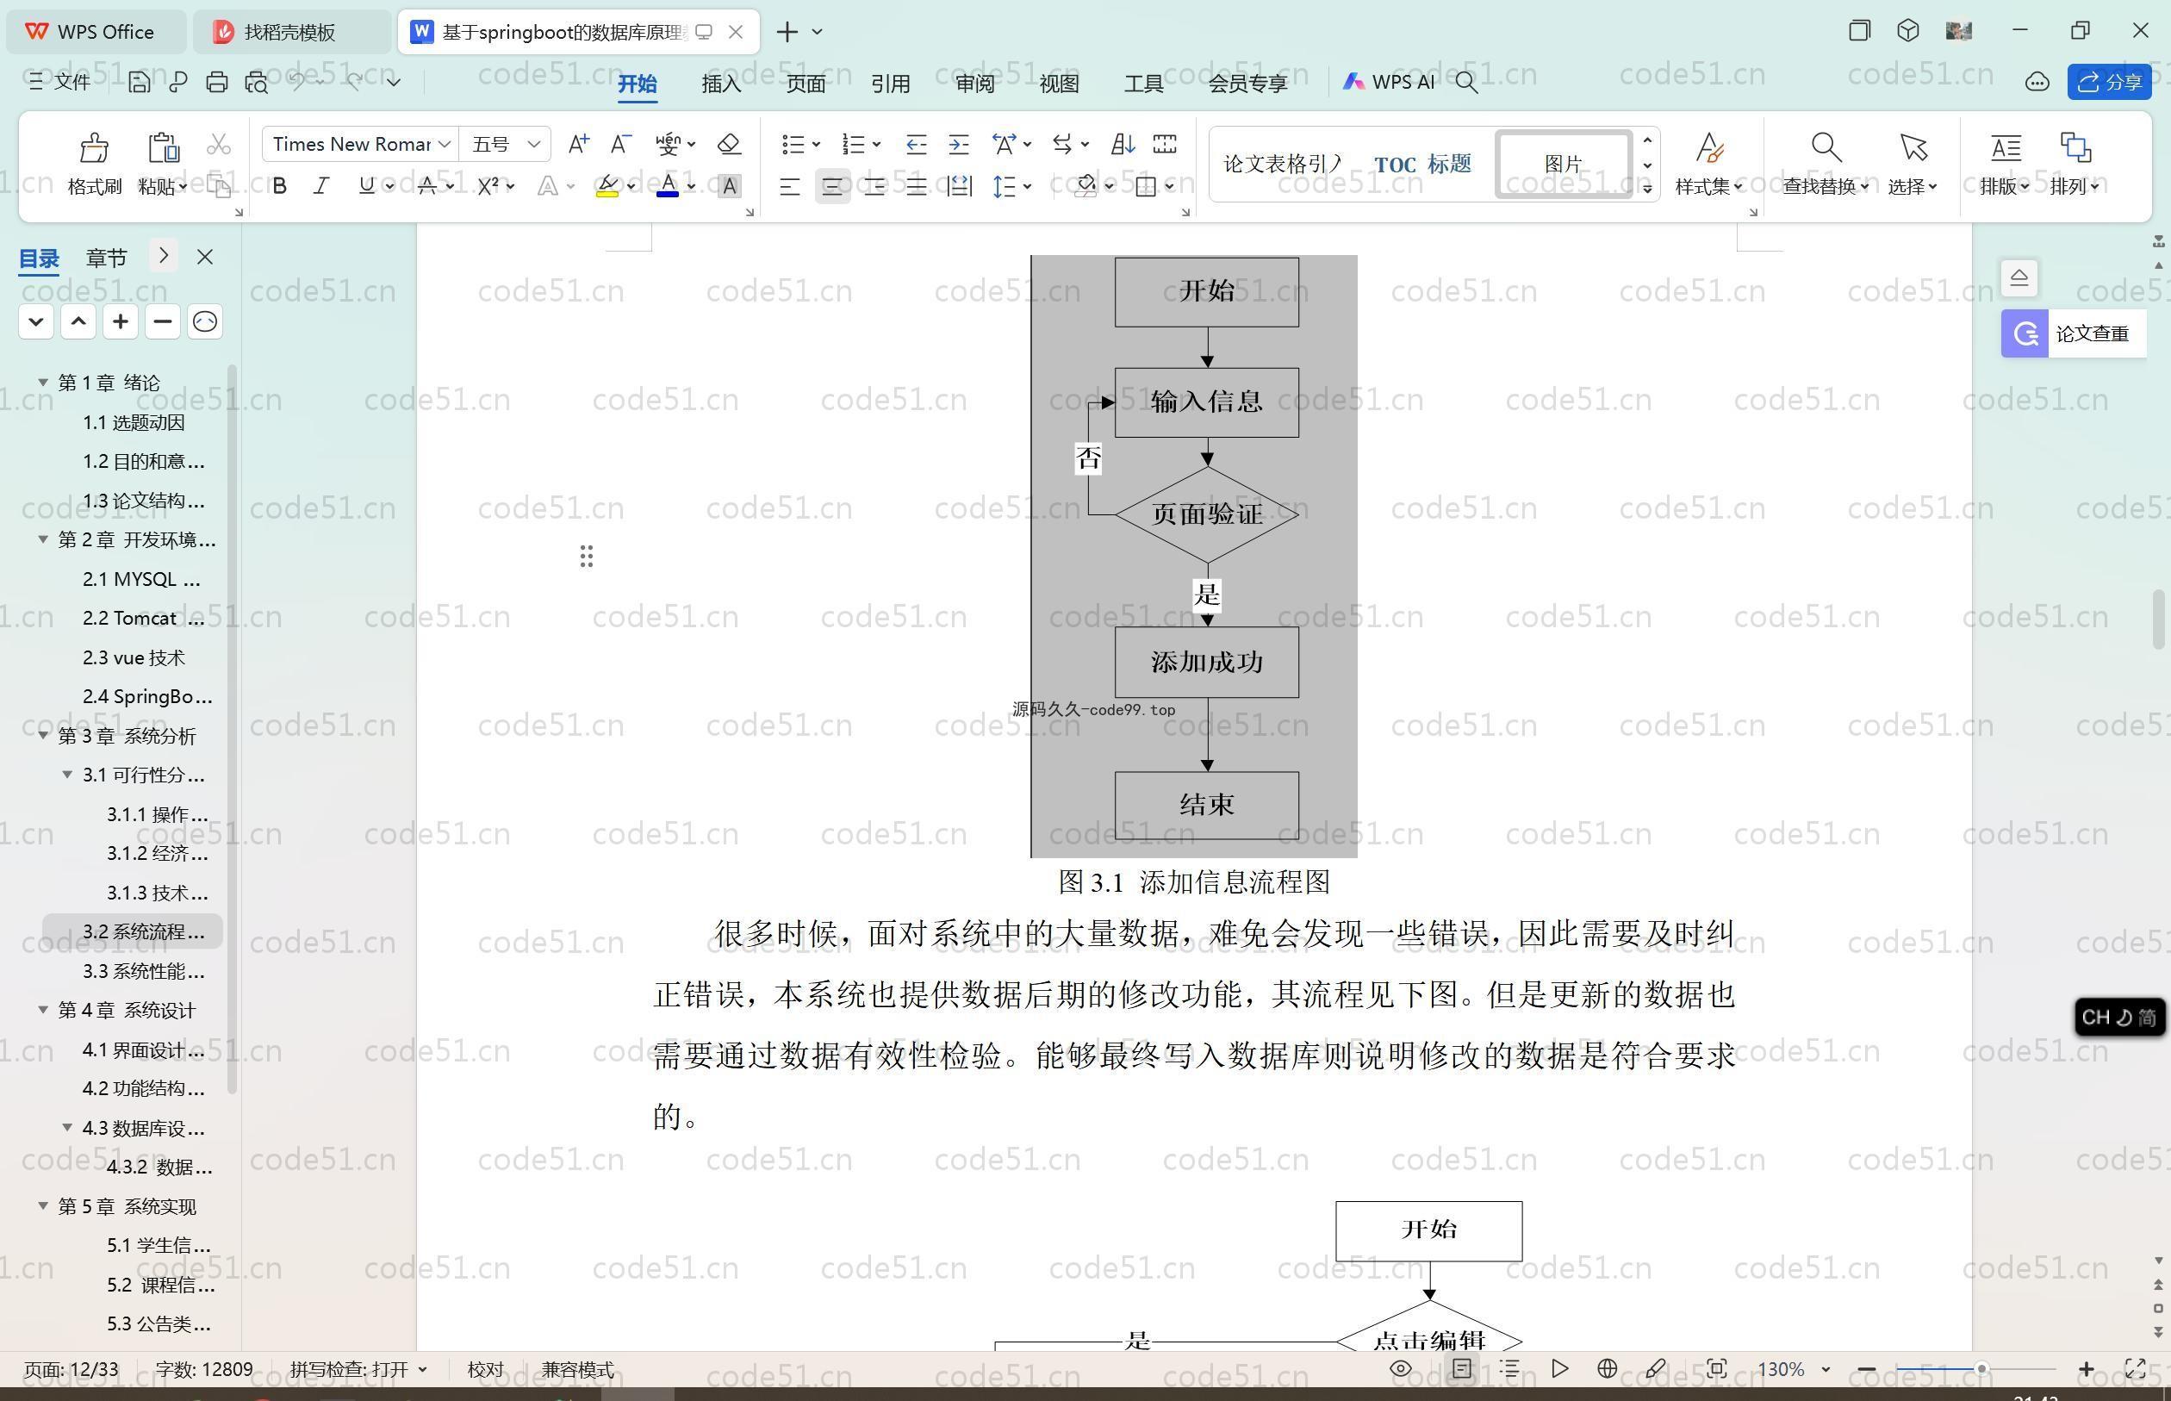Click the highlight color swatch button
Viewport: 2171px width, 1401px height.
[x=607, y=185]
